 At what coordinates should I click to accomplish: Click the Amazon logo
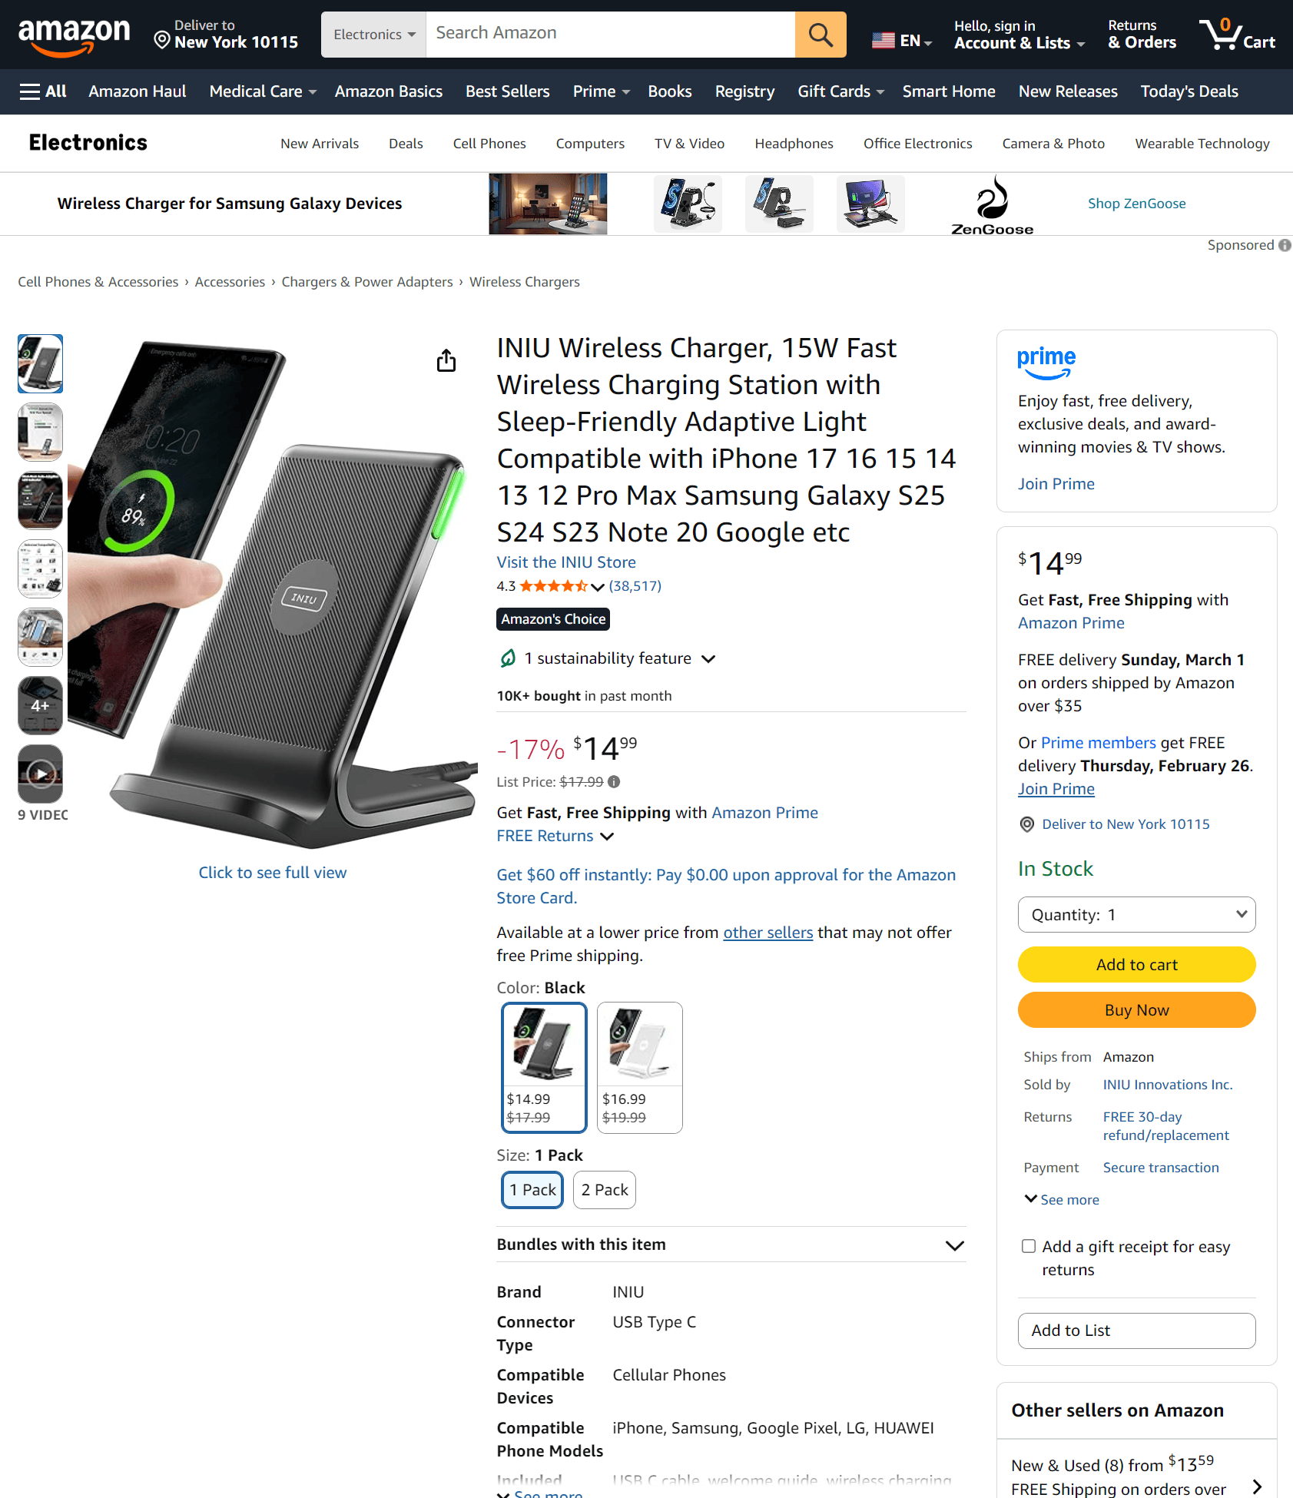(x=74, y=35)
